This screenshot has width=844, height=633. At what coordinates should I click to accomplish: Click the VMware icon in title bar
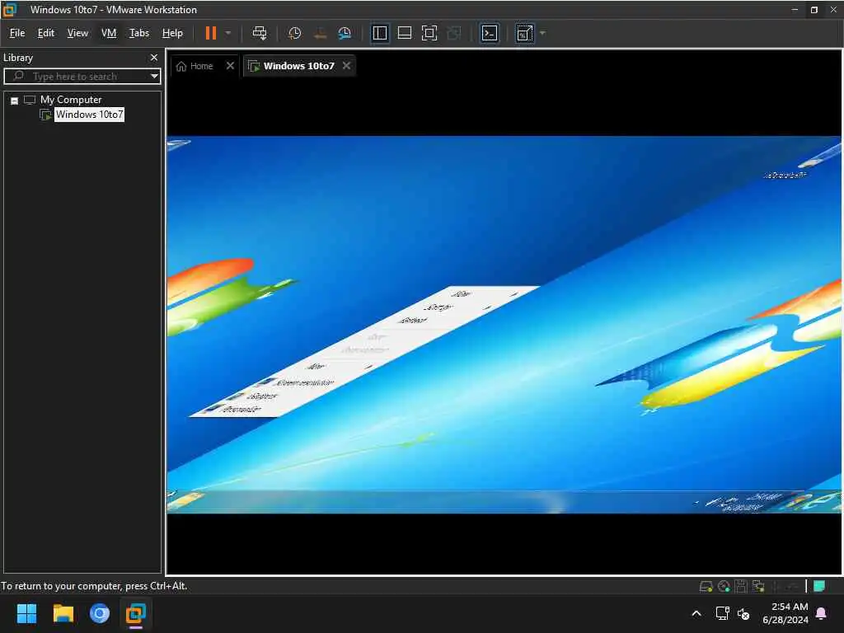(x=9, y=10)
